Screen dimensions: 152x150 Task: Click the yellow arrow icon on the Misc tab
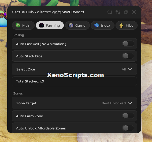coord(121,25)
